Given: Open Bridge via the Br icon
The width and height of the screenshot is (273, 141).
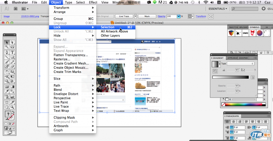Looking at the screenshot, I should (x=16, y=9).
